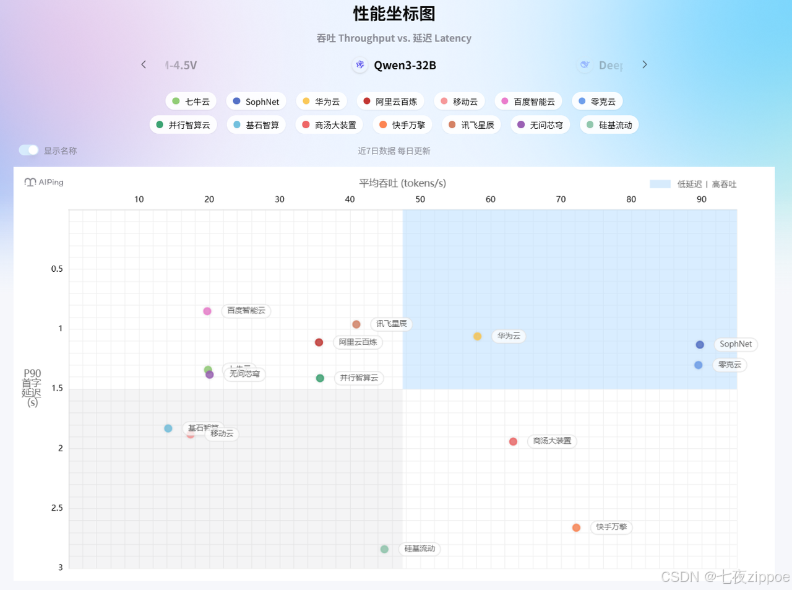Click the yellow 华为云 data point
792x590 pixels.
(x=477, y=336)
